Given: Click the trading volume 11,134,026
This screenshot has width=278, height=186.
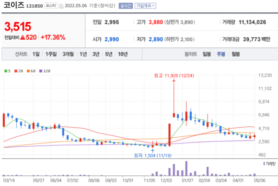Looking at the screenshot, I should 252,22.
